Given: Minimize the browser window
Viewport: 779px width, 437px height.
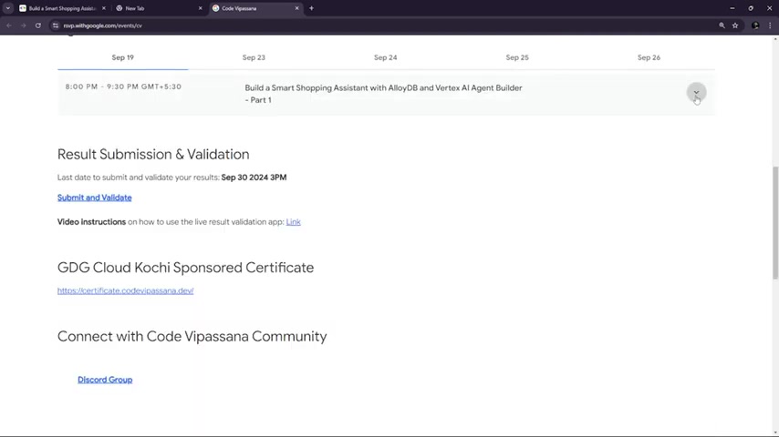Looking at the screenshot, I should pyautogui.click(x=732, y=8).
